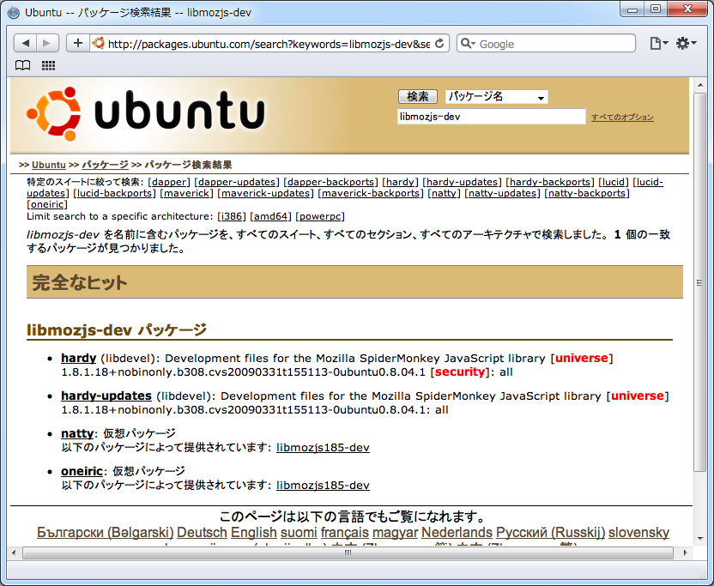Filter search by maverick-backports suite

tap(370, 193)
